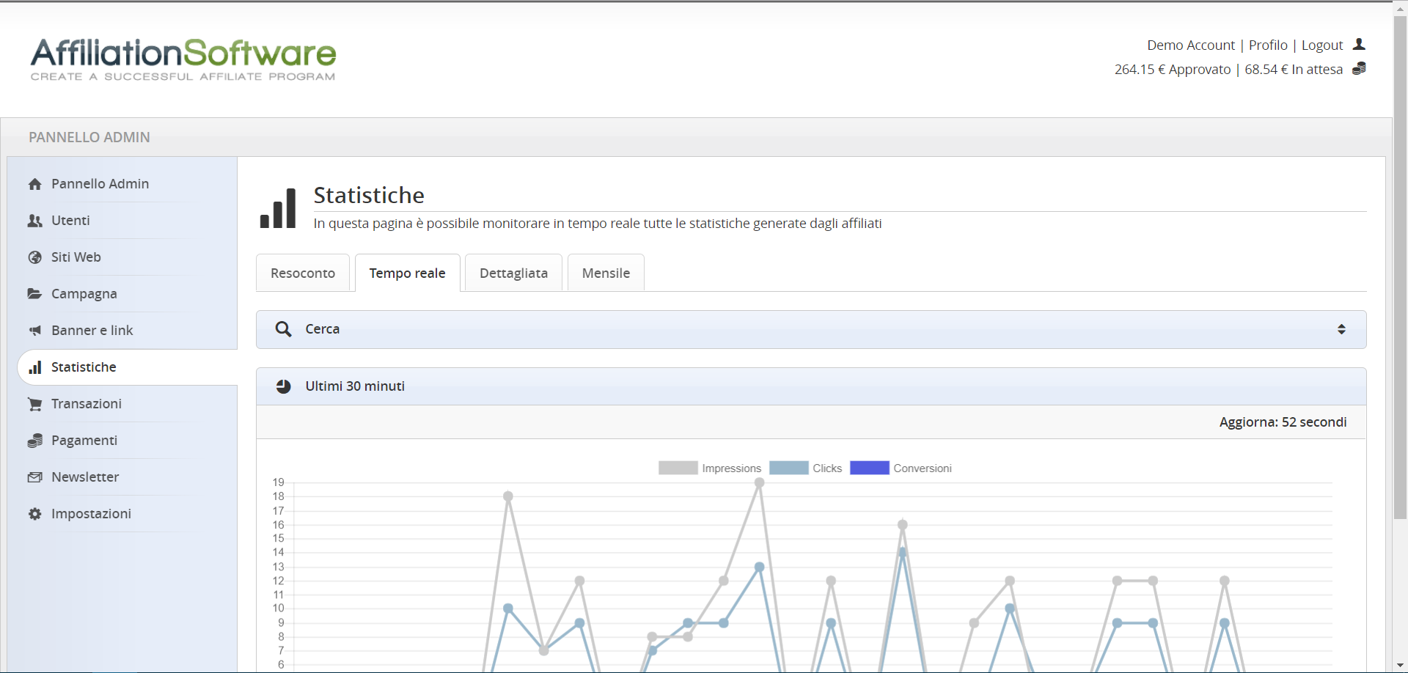Viewport: 1408px width, 673px height.
Task: Open the Impostazioni settings section
Action: point(92,514)
